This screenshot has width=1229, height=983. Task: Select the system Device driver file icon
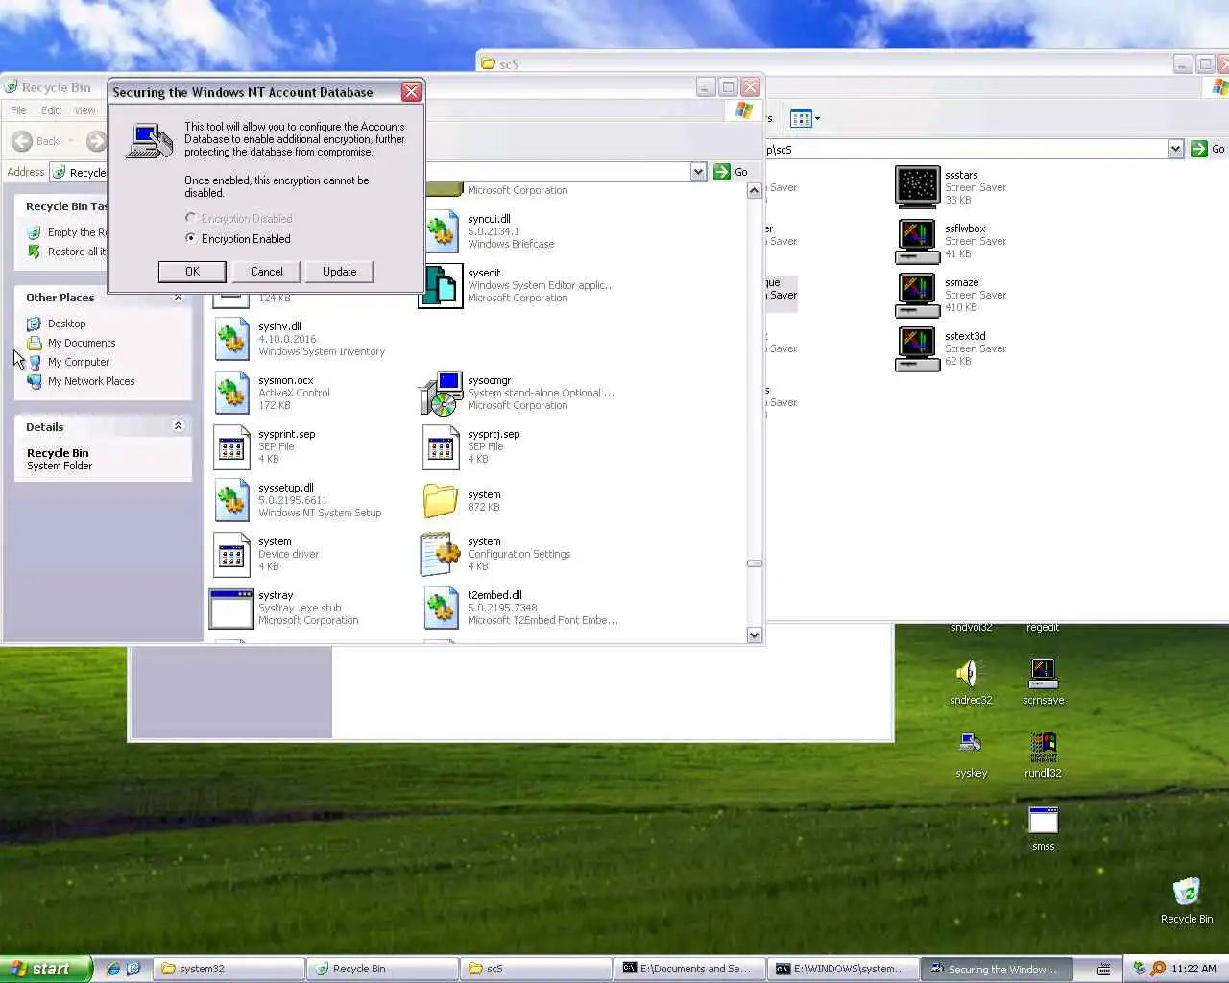click(231, 555)
